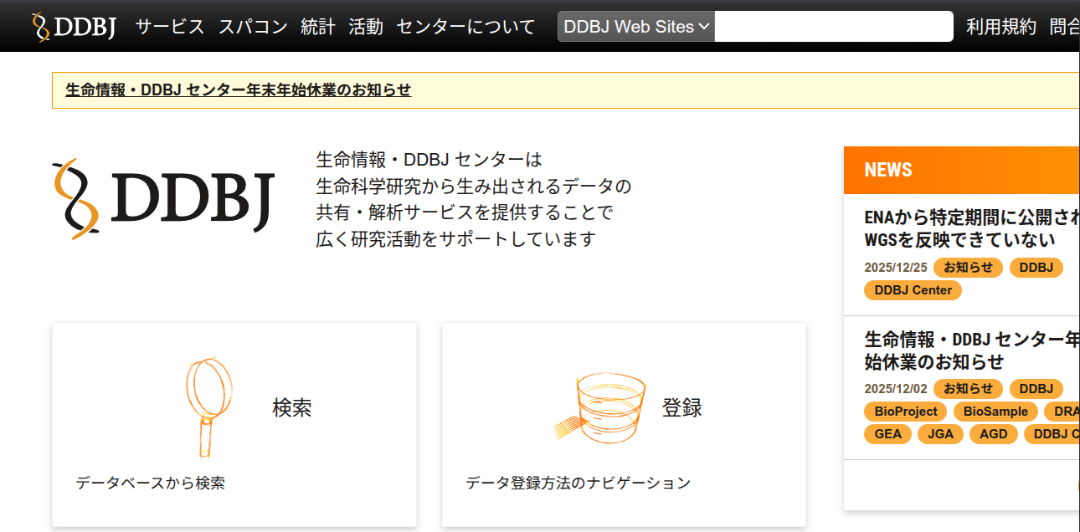Open the スパコン menu

(x=253, y=27)
